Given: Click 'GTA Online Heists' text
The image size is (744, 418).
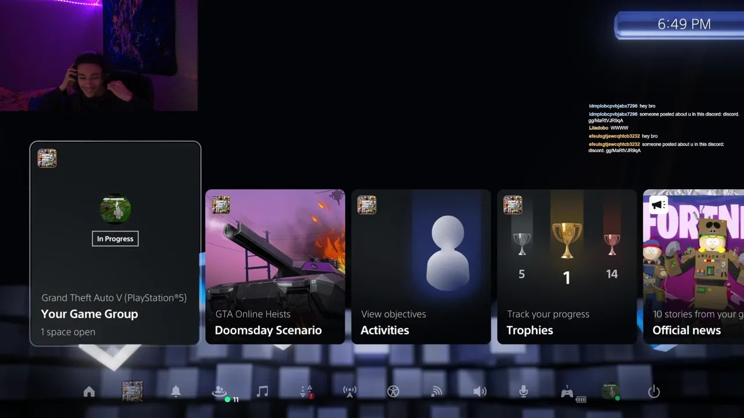Looking at the screenshot, I should tap(253, 314).
